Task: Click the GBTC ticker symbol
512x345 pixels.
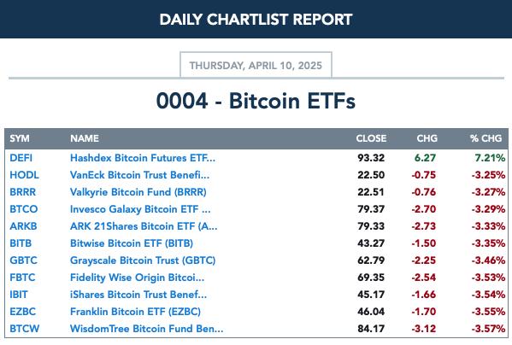Action: pos(24,260)
